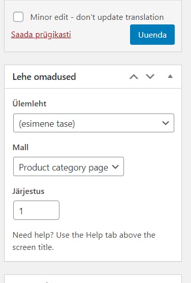Click the "don't update translation" label text
Image resolution: width=191 pixels, height=283 pixels.
[x=120, y=17]
